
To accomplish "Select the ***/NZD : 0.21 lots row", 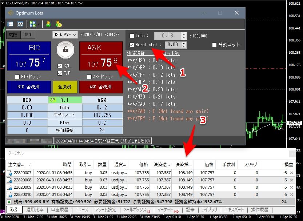I will pos(151,97).
